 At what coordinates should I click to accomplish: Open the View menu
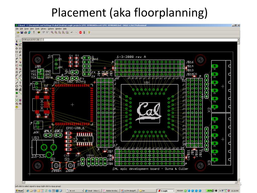(32, 29)
